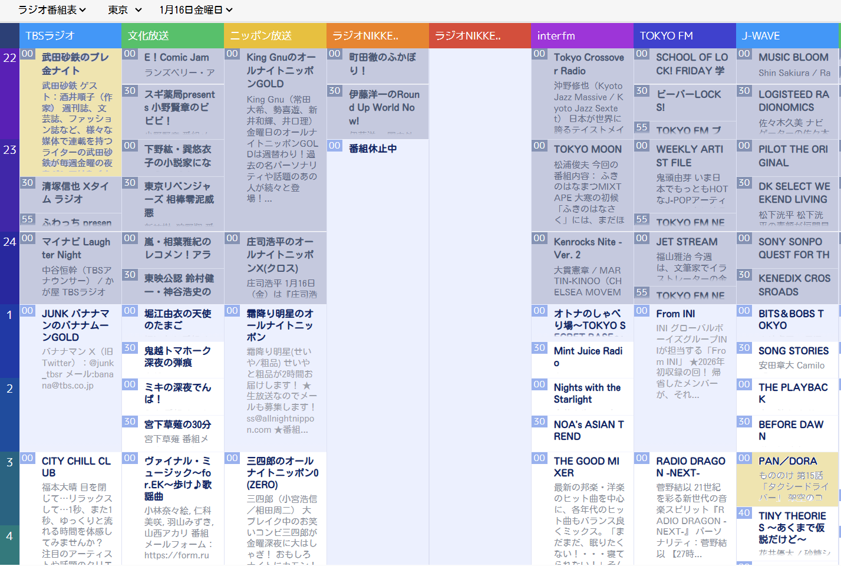This screenshot has height=566, width=841.
Task: Select the TOKYO FM station header
Action: (684, 36)
